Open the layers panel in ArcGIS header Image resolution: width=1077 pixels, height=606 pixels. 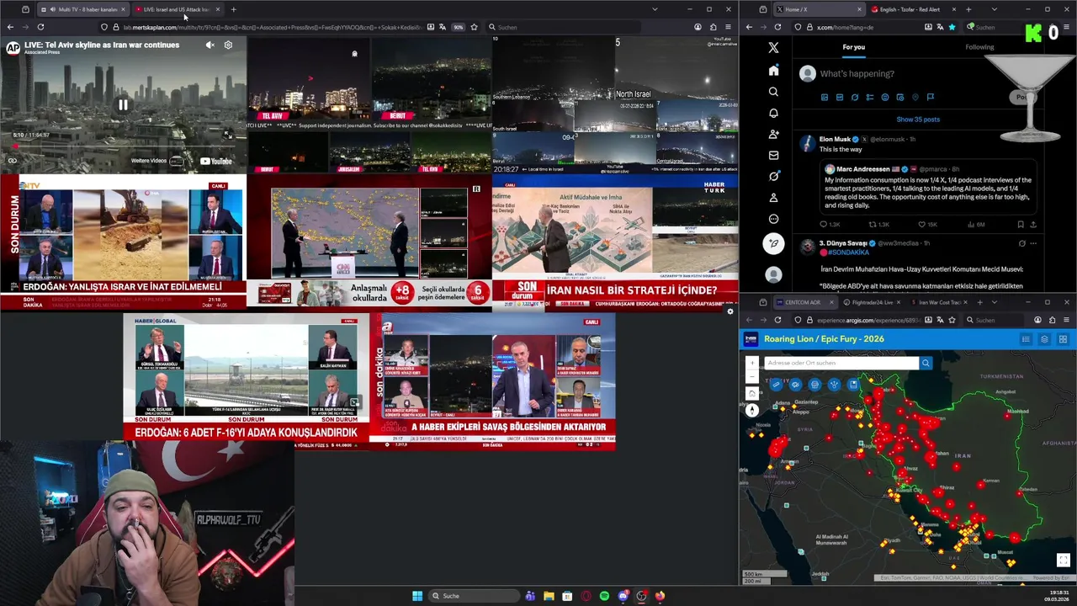[1044, 339]
